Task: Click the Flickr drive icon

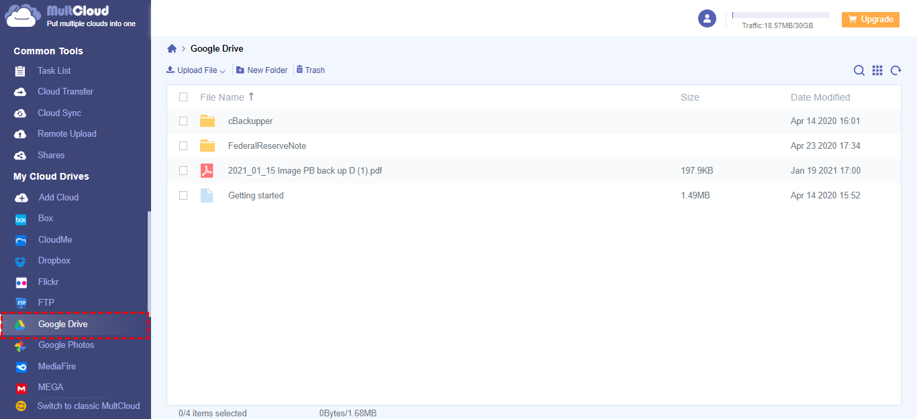Action: (21, 282)
